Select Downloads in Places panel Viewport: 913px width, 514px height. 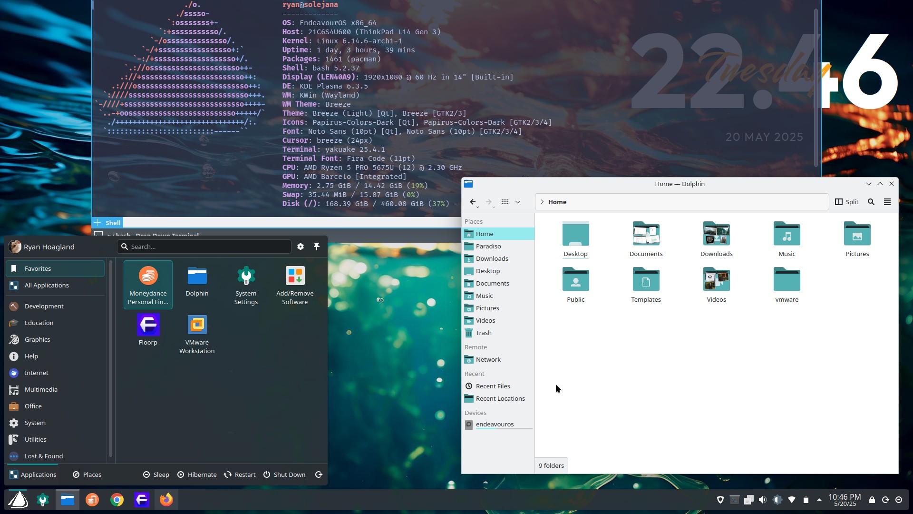pyautogui.click(x=498, y=258)
